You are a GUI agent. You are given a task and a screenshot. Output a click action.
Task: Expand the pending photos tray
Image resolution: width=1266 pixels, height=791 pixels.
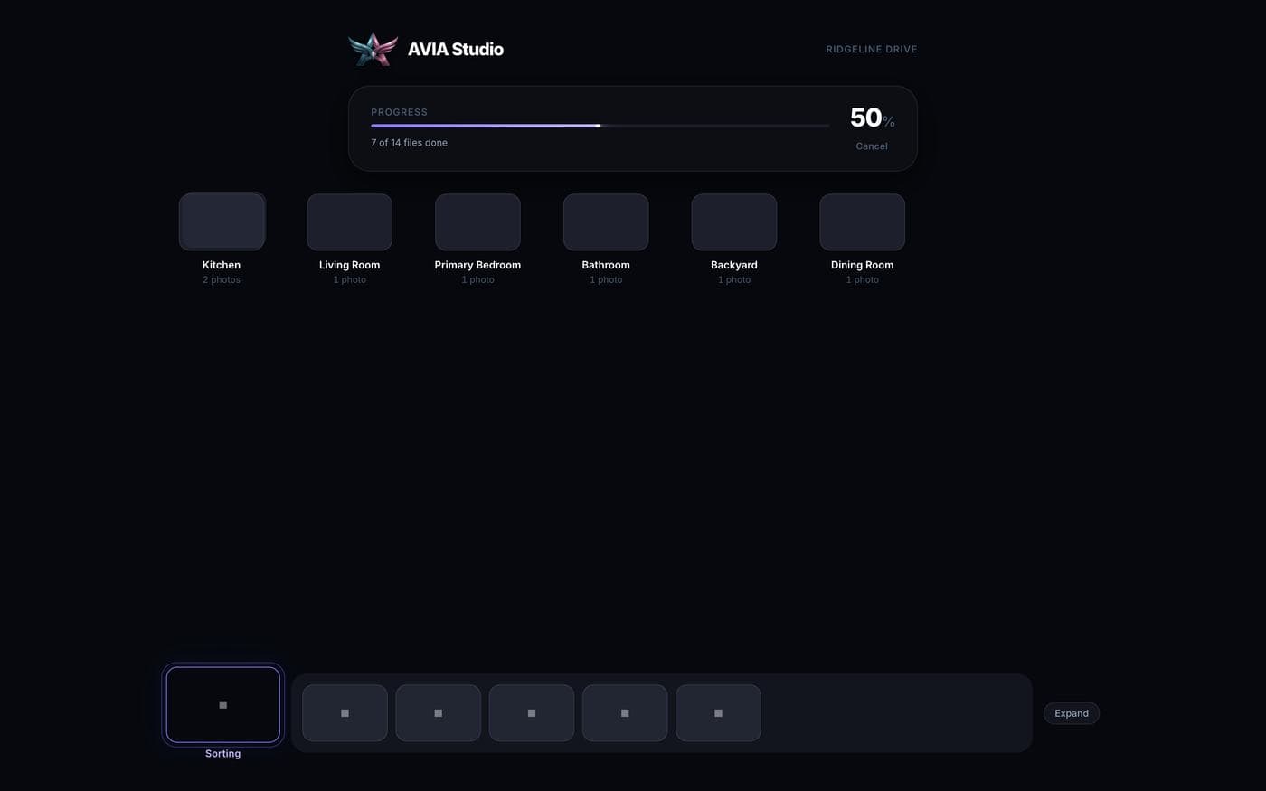click(1072, 713)
